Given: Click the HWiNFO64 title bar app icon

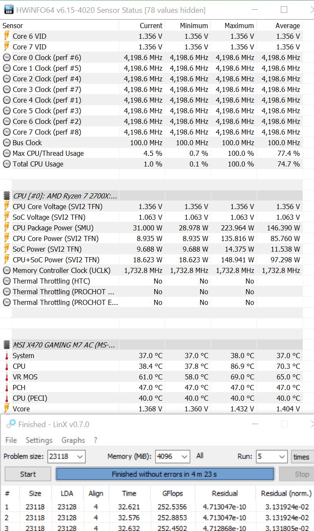Looking at the screenshot, I should [x=8, y=9].
